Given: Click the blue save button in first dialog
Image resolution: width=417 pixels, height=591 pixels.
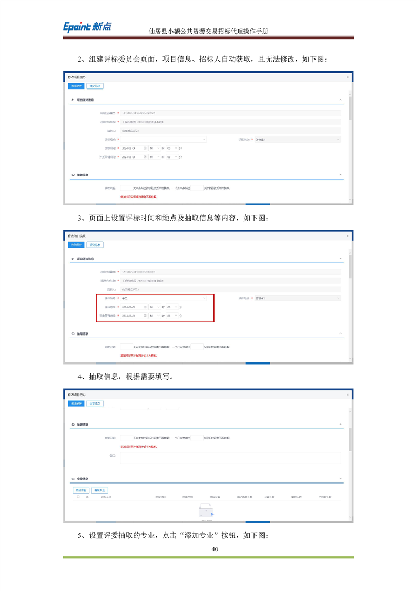Looking at the screenshot, I should point(76,86).
